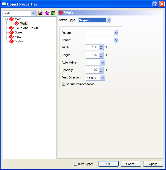The height and width of the screenshot is (170, 166).
Task: Decrease Height with the down arrow
Action: click(x=101, y=56)
